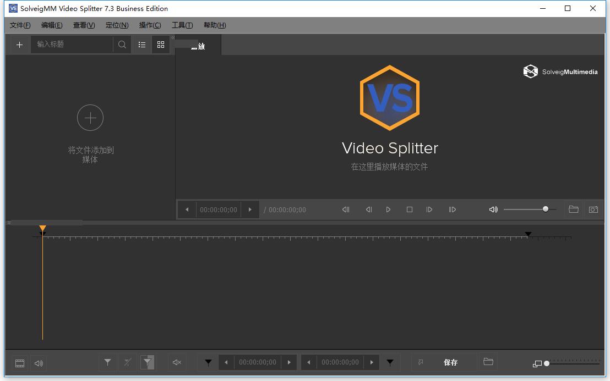
Task: Open the 编辑(E) menu
Action: [x=52, y=25]
